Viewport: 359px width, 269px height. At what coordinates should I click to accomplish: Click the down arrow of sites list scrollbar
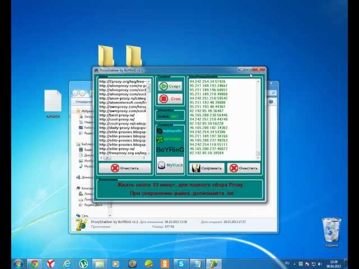(x=149, y=153)
